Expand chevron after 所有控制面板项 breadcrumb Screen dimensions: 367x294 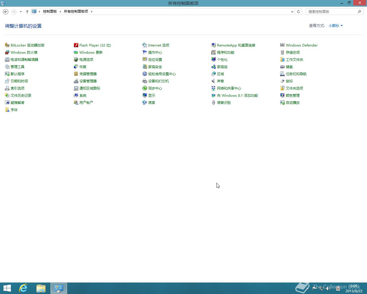click(92, 11)
